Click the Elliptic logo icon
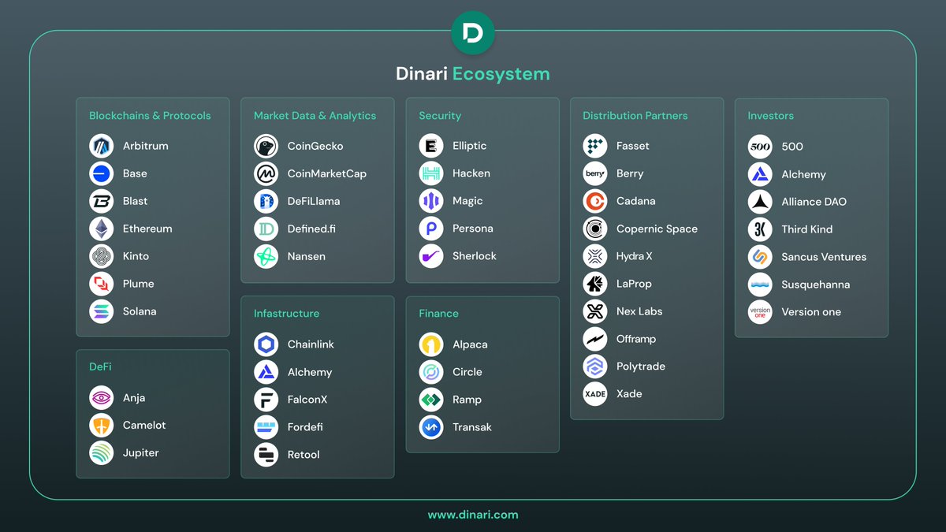Image resolution: width=946 pixels, height=532 pixels. [x=431, y=146]
